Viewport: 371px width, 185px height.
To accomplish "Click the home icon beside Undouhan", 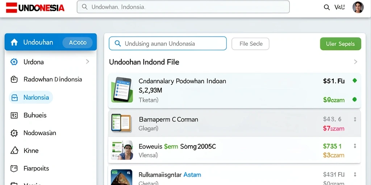I will click(14, 43).
